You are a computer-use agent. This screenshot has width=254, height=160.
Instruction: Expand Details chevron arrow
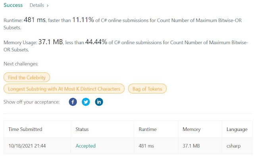click(x=48, y=6)
